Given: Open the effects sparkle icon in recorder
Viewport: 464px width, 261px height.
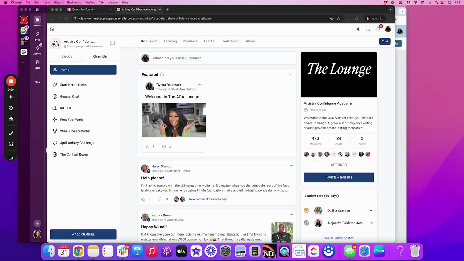Looking at the screenshot, I should [11, 144].
